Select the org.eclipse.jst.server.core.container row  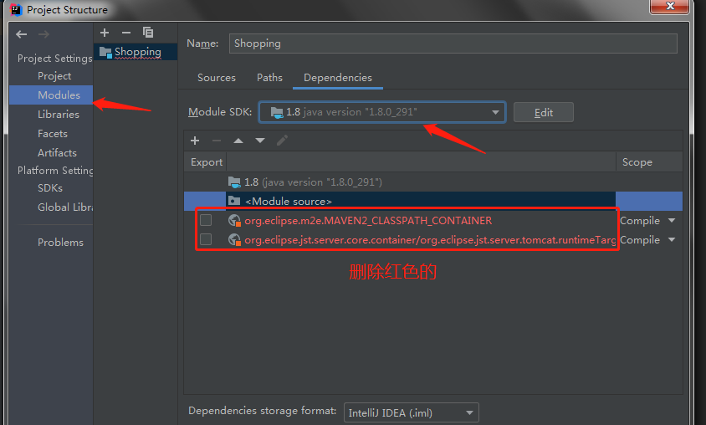pos(433,239)
